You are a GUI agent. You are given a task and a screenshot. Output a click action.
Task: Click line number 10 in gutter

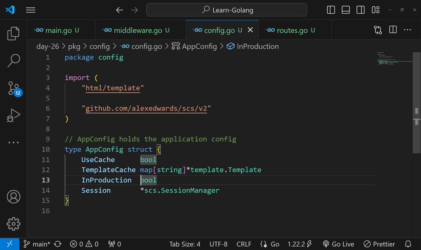point(46,149)
